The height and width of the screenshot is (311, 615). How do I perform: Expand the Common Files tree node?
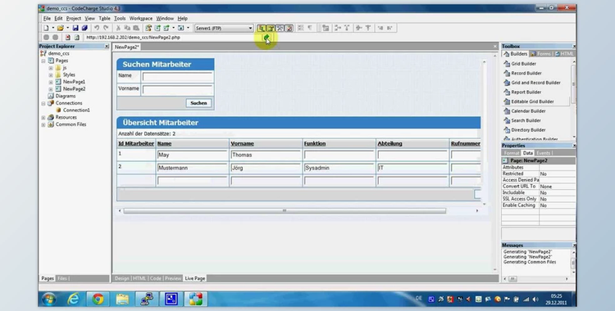(x=43, y=124)
